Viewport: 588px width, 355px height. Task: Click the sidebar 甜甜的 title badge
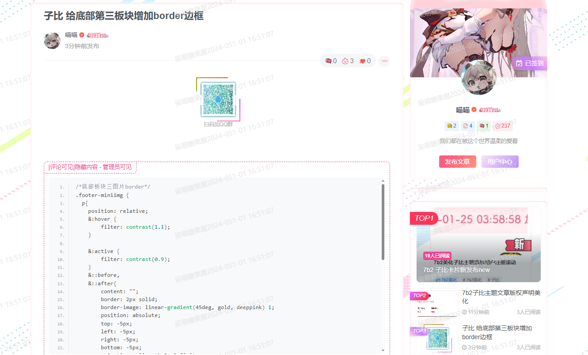pyautogui.click(x=490, y=110)
